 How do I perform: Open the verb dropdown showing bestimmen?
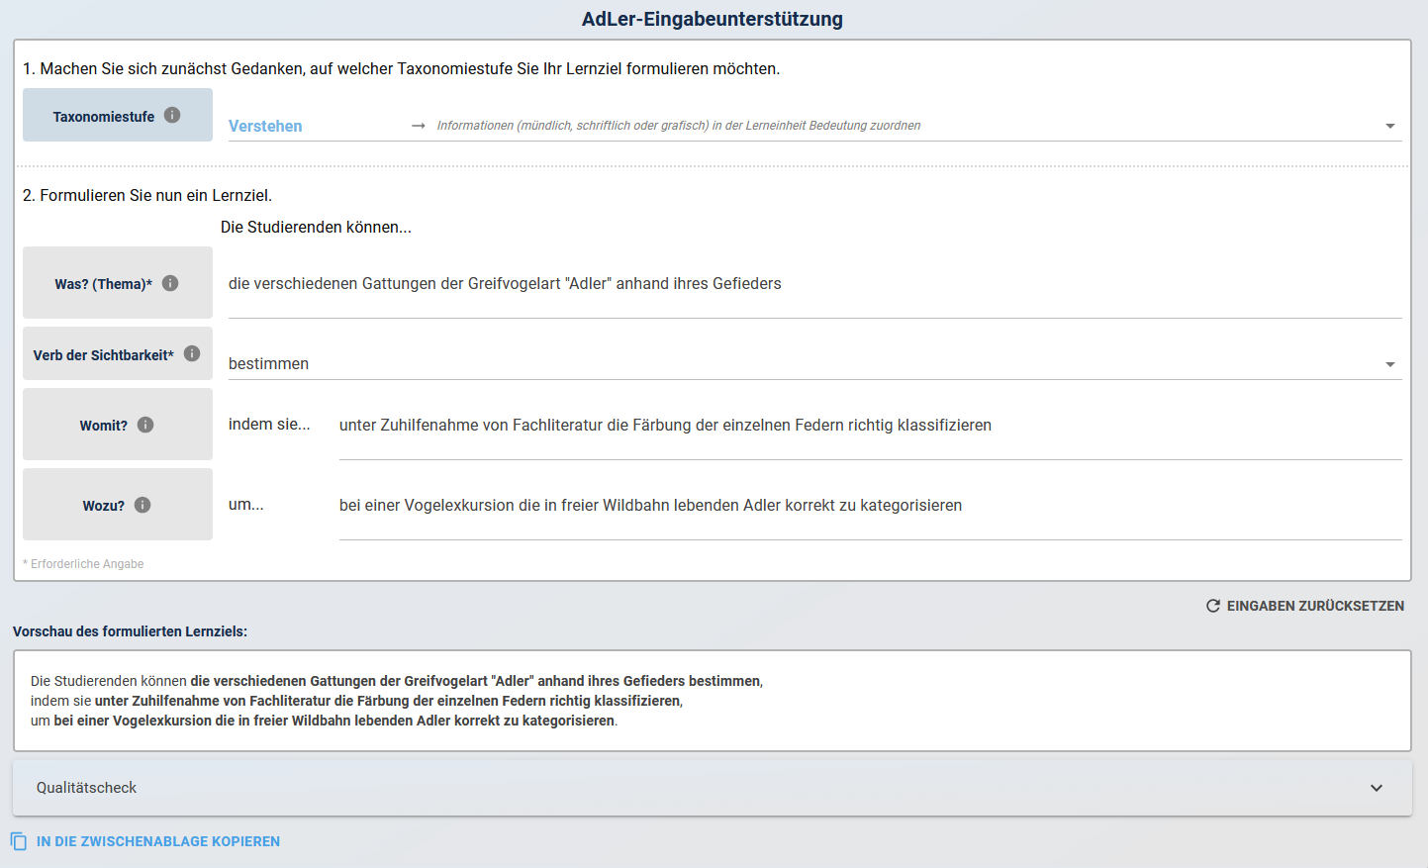(1389, 364)
